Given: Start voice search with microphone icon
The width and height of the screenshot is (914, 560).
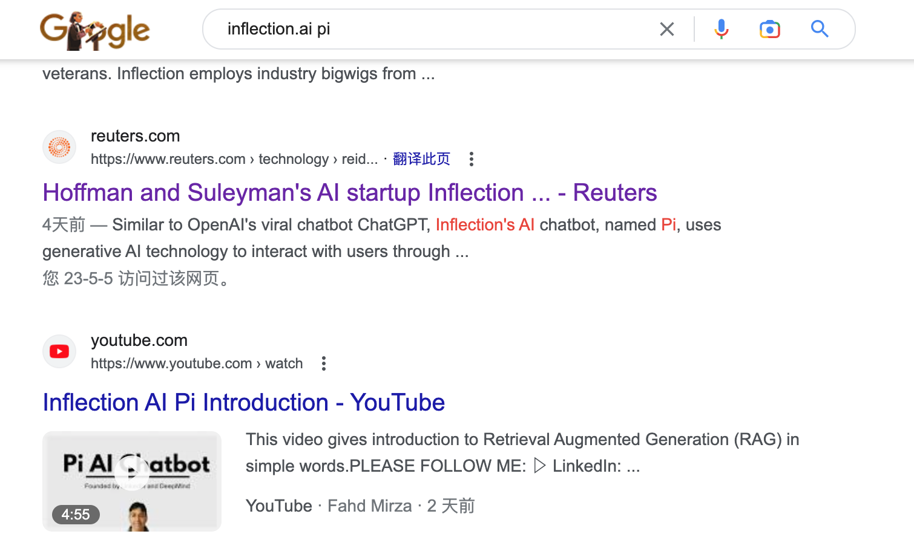Looking at the screenshot, I should [x=721, y=29].
